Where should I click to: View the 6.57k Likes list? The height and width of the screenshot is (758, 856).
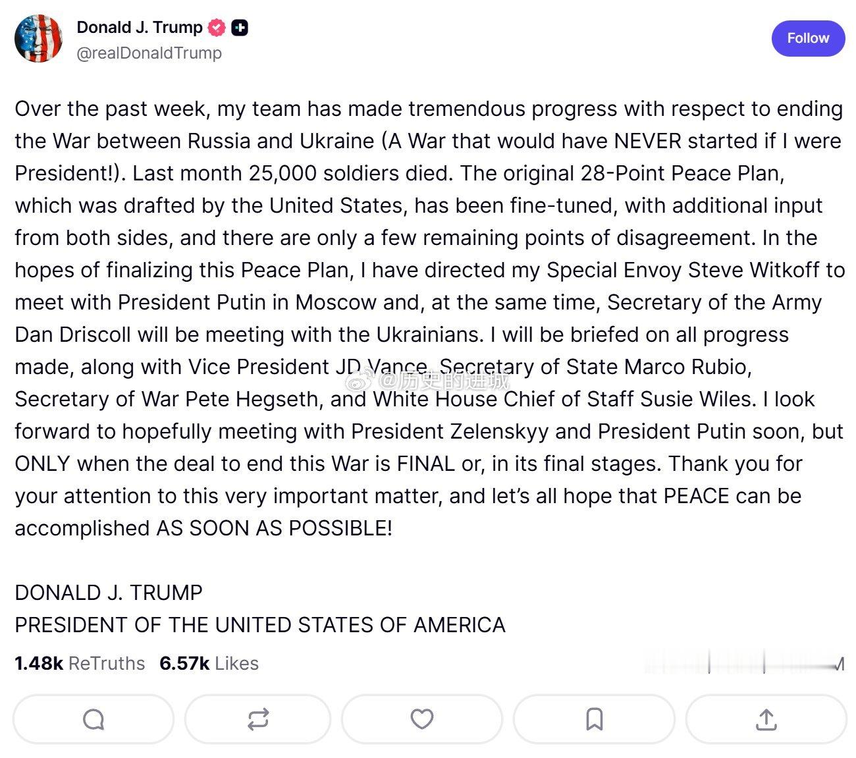point(209,663)
